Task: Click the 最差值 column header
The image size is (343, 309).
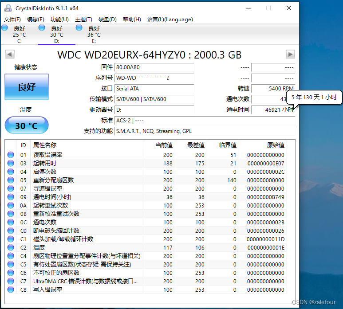Action: pos(191,145)
